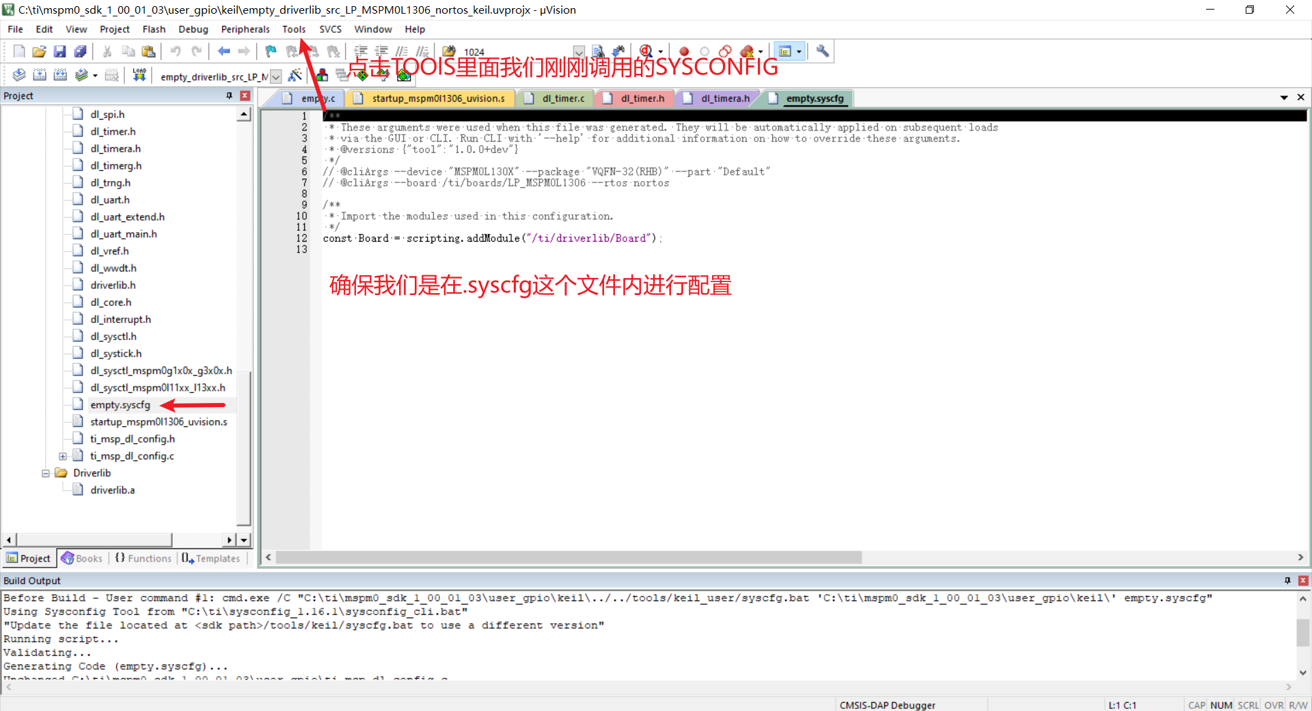This screenshot has width=1312, height=711.
Task: Click the Indent selected lines icon
Action: (361, 51)
